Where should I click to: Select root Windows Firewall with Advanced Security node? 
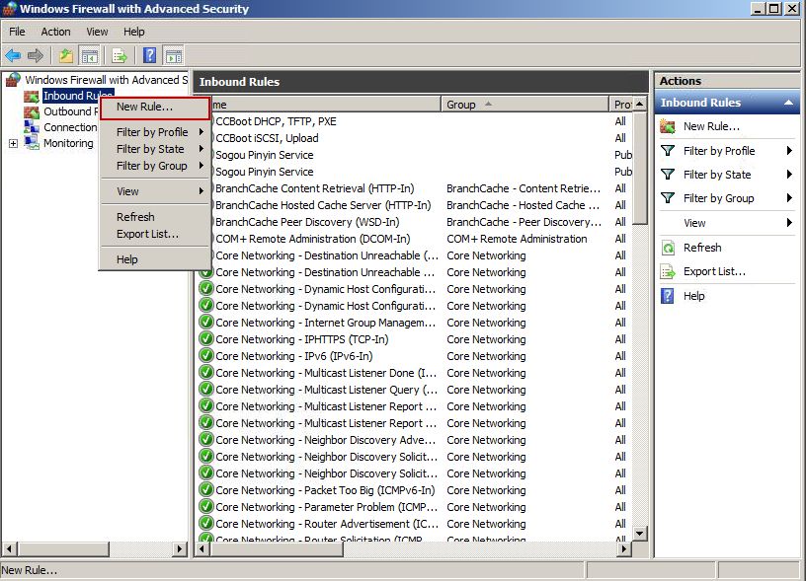coord(106,80)
